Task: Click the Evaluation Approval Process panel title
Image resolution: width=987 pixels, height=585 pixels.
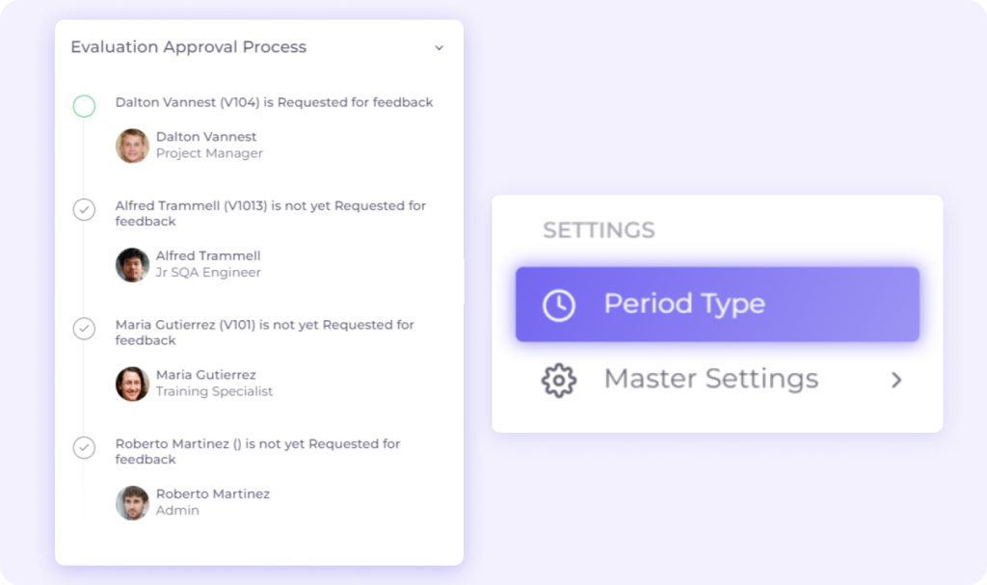Action: pyautogui.click(x=189, y=47)
